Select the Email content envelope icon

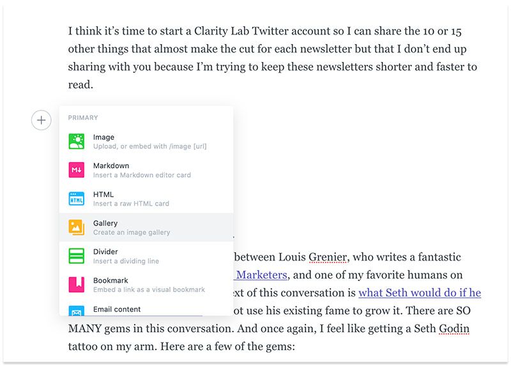pyautogui.click(x=76, y=311)
